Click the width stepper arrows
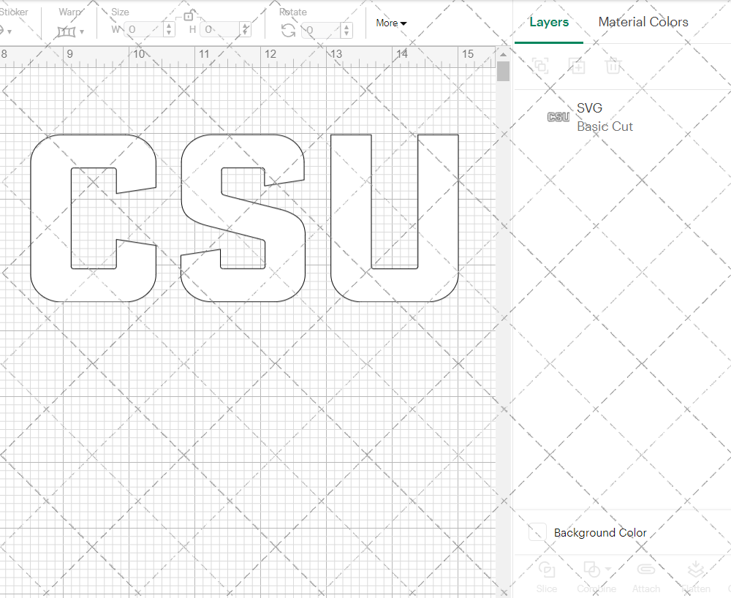The height and width of the screenshot is (598, 731). pos(170,30)
